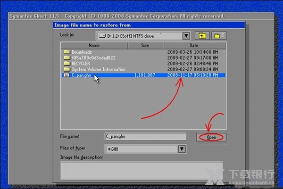
Task: Click the create new folder icon
Action: tap(219, 36)
